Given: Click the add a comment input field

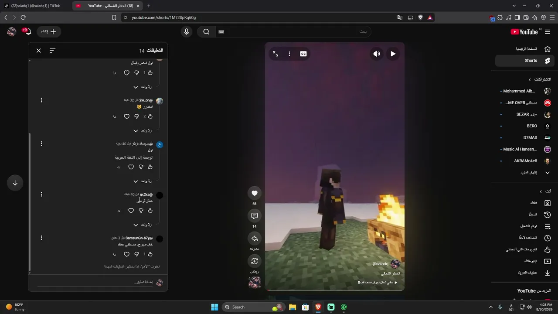Looking at the screenshot, I should coord(95,283).
